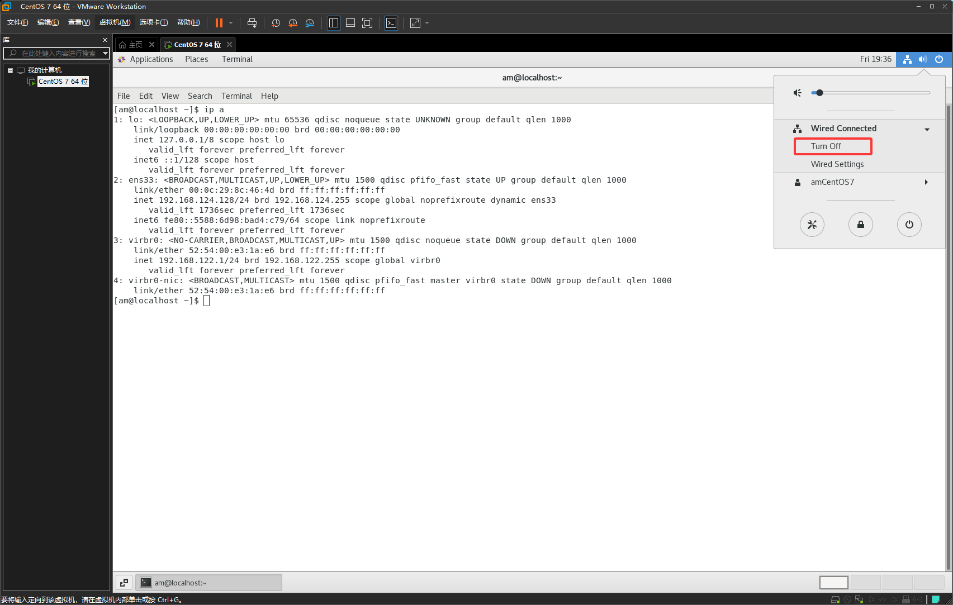Enter full screen mode
This screenshot has width=953, height=605.
[367, 23]
